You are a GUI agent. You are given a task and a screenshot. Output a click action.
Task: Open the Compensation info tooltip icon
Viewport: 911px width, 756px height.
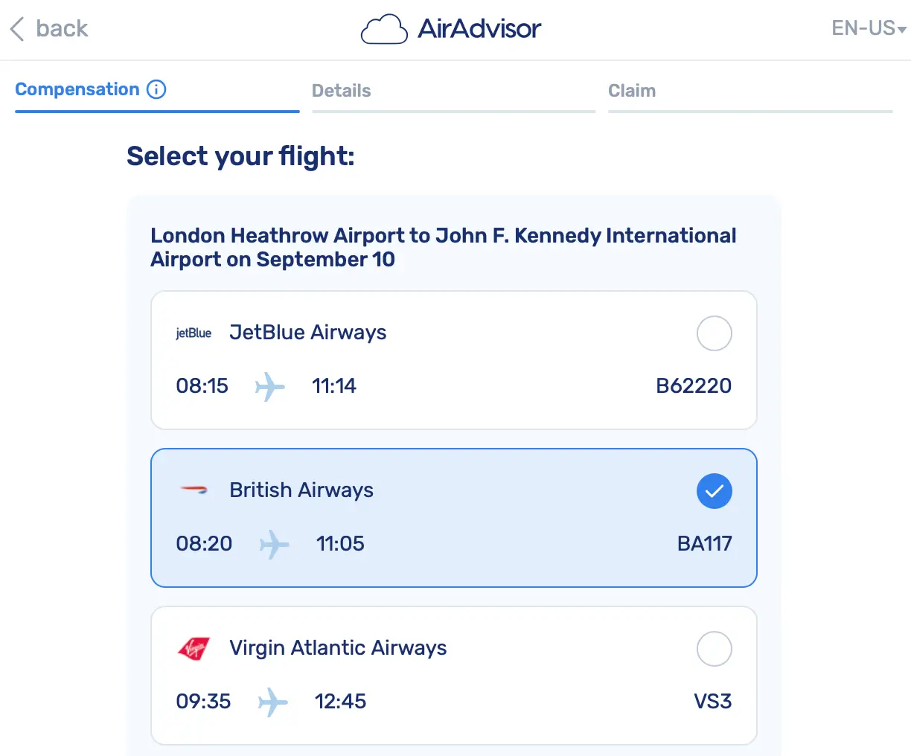tap(157, 89)
